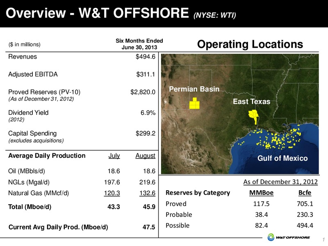Select "Current Avg Daily Prod. (Mboe/d)" label
Viewport: 328px width, 246px height.
point(58,227)
